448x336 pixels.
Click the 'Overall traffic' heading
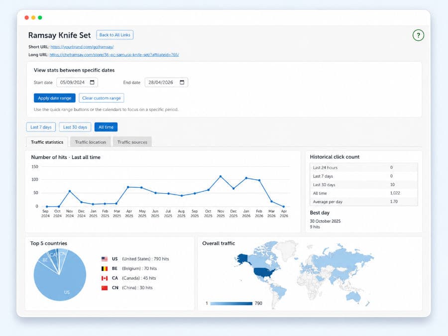pos(219,243)
